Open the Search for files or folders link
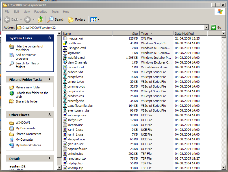This screenshot has height=172, width=228. click(x=27, y=65)
